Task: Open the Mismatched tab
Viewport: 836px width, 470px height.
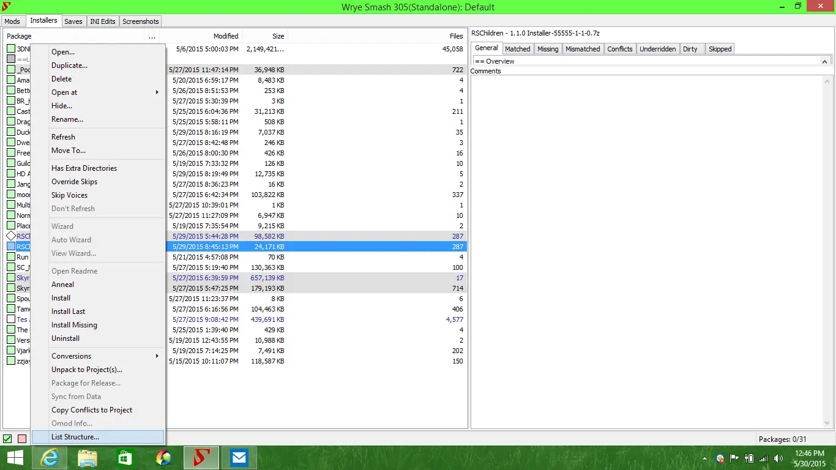Action: [583, 49]
